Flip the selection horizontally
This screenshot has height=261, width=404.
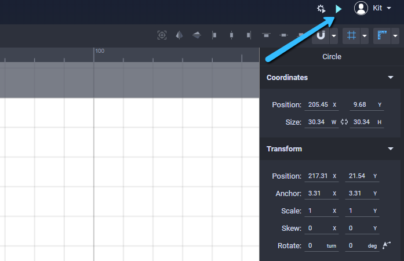tap(179, 35)
